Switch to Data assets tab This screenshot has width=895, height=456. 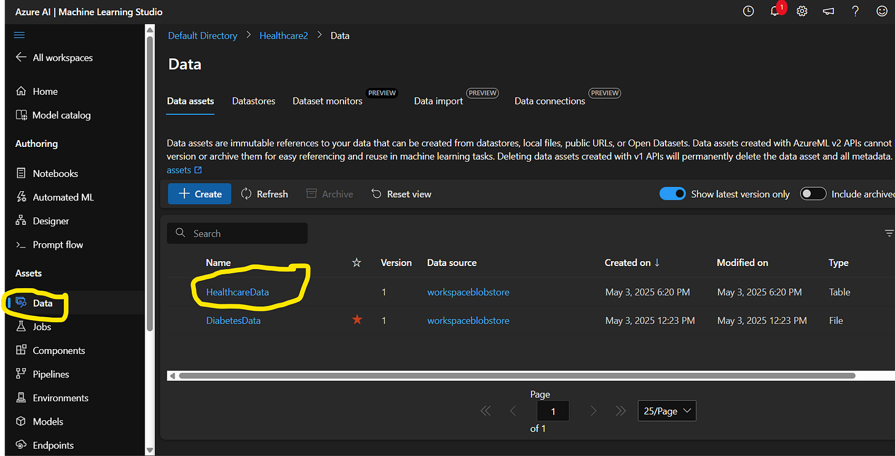click(x=191, y=101)
